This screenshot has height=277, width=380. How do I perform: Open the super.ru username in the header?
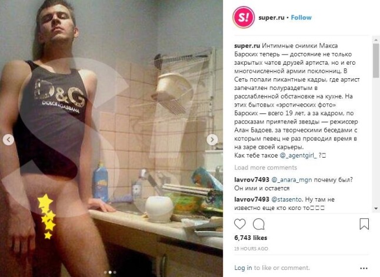click(271, 18)
